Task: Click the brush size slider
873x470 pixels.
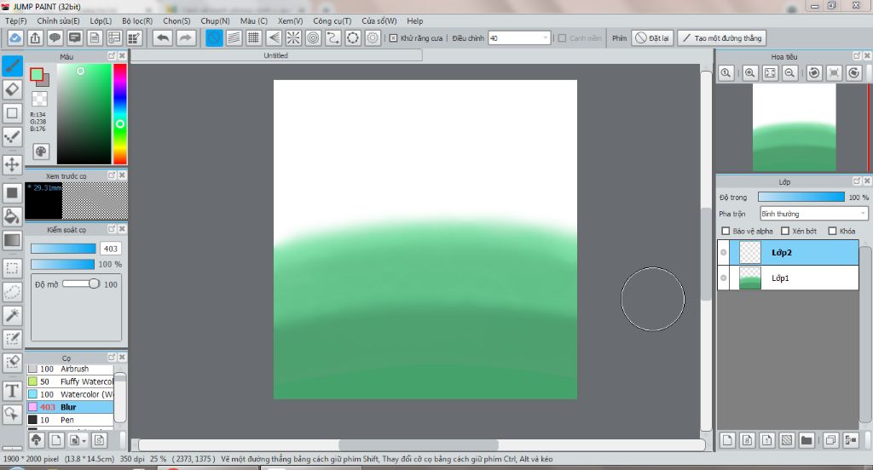Action: [63, 249]
